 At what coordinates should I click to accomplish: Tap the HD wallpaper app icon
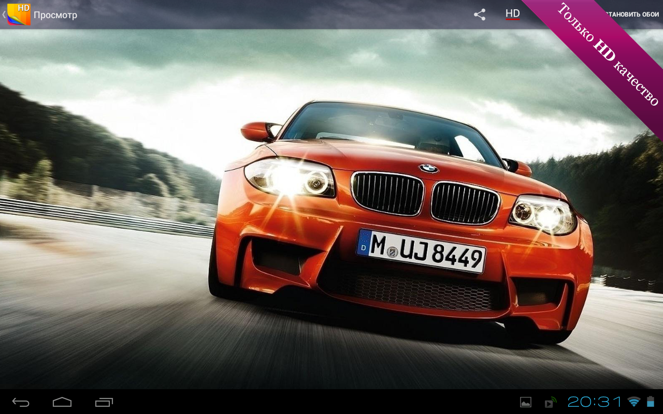(19, 14)
